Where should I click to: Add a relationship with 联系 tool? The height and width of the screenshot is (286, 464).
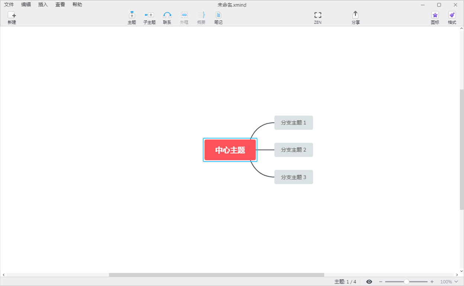click(167, 18)
